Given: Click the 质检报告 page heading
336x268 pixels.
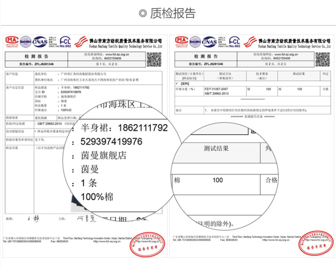Looking at the screenshot, I should click(173, 13).
